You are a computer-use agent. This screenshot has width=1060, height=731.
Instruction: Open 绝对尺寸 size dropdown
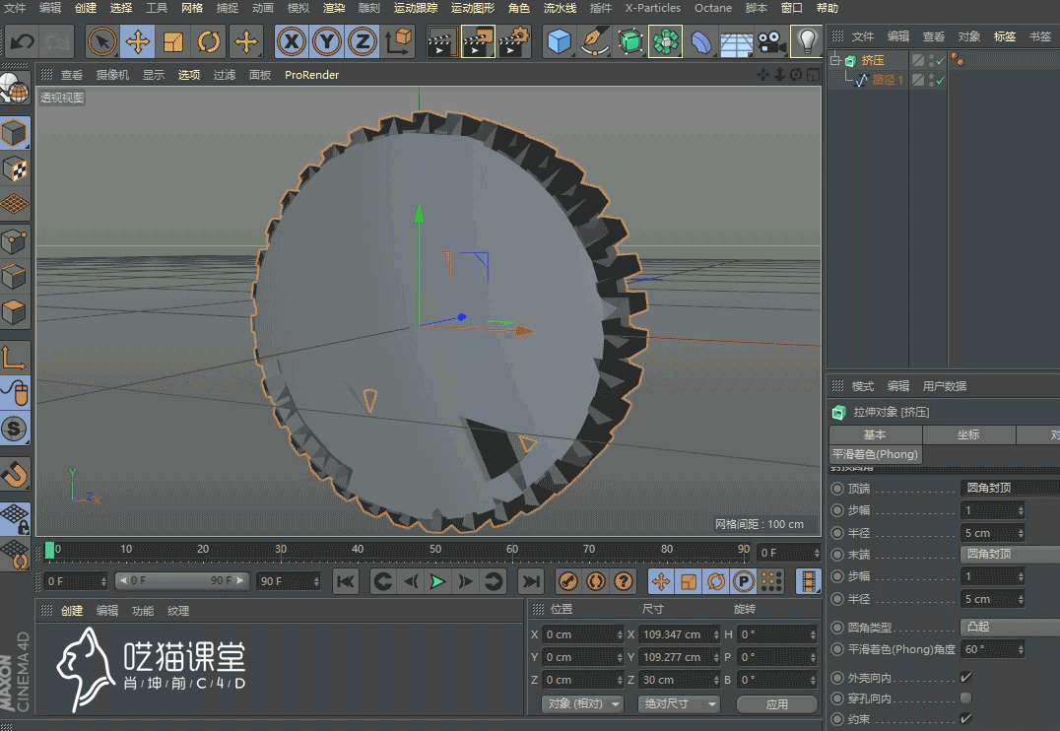tap(679, 704)
